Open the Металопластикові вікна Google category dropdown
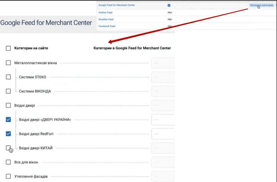The width and height of the screenshot is (277, 182). tap(163, 63)
